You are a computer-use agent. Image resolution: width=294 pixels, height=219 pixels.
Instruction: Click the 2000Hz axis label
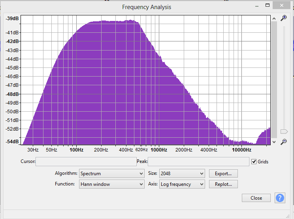pyautogui.click(x=184, y=150)
